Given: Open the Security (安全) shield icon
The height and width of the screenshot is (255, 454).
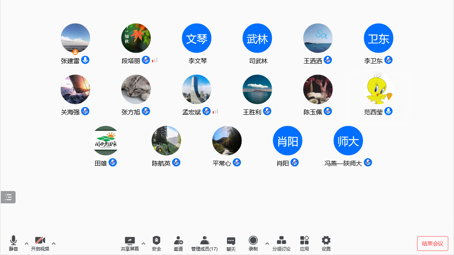Looking at the screenshot, I should point(156,241).
